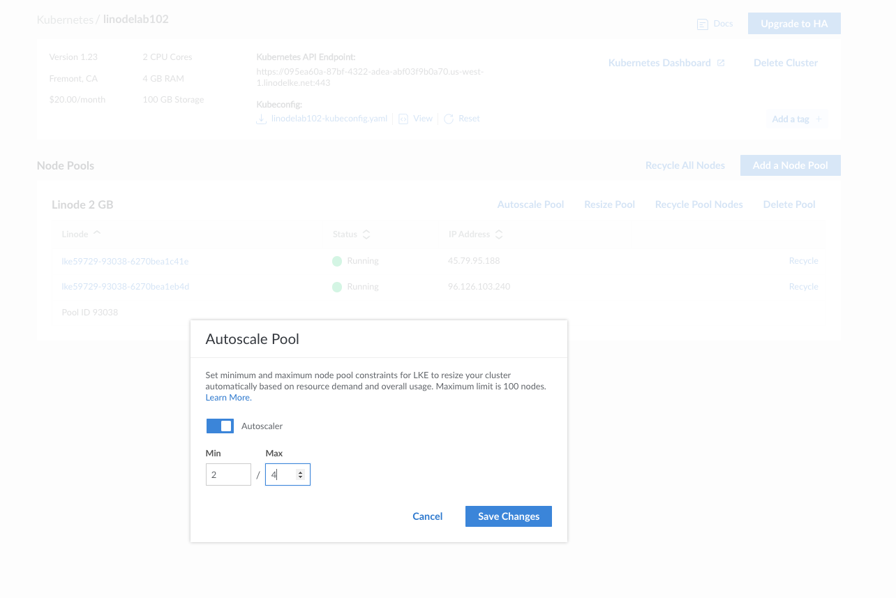The height and width of the screenshot is (598, 896).
Task: Cancel the Autoscale Pool dialog
Action: pos(427,516)
